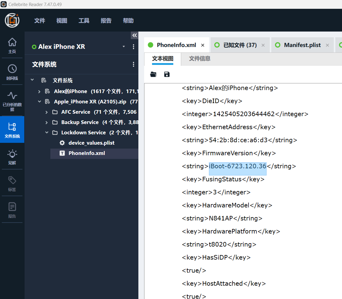Click the folder icon of AFC Service

55,112
